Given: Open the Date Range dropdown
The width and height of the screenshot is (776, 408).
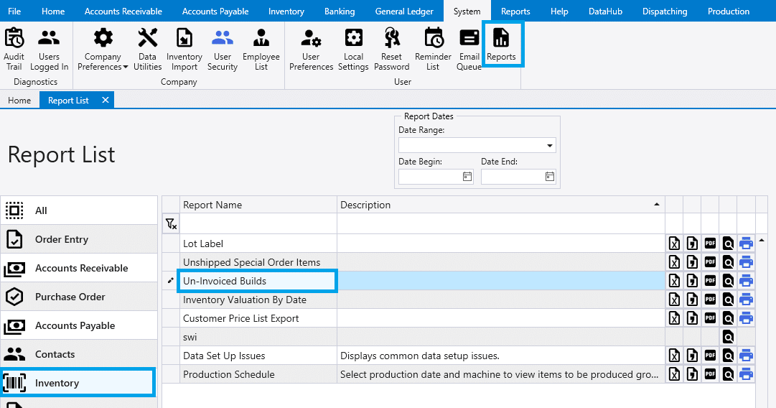Looking at the screenshot, I should pyautogui.click(x=549, y=146).
